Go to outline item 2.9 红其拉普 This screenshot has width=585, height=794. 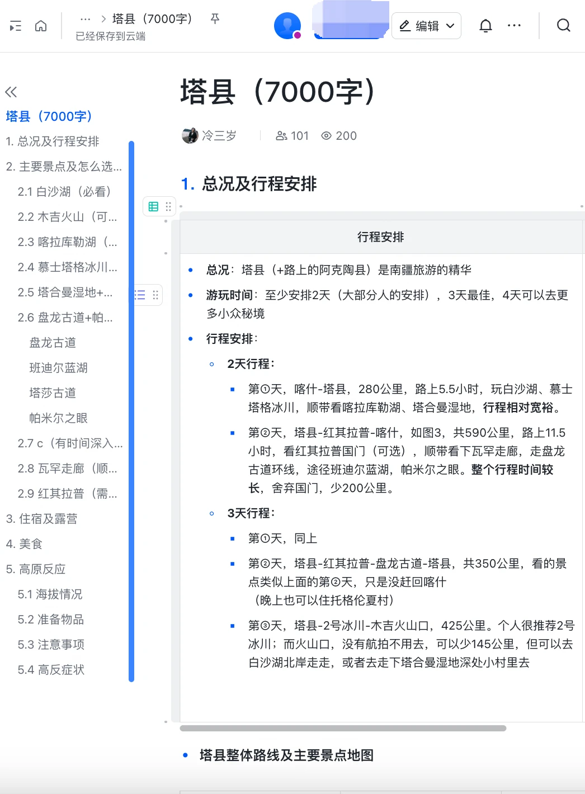68,494
